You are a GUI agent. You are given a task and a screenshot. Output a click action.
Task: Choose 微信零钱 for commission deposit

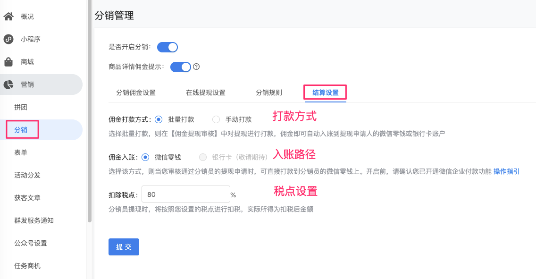145,157
